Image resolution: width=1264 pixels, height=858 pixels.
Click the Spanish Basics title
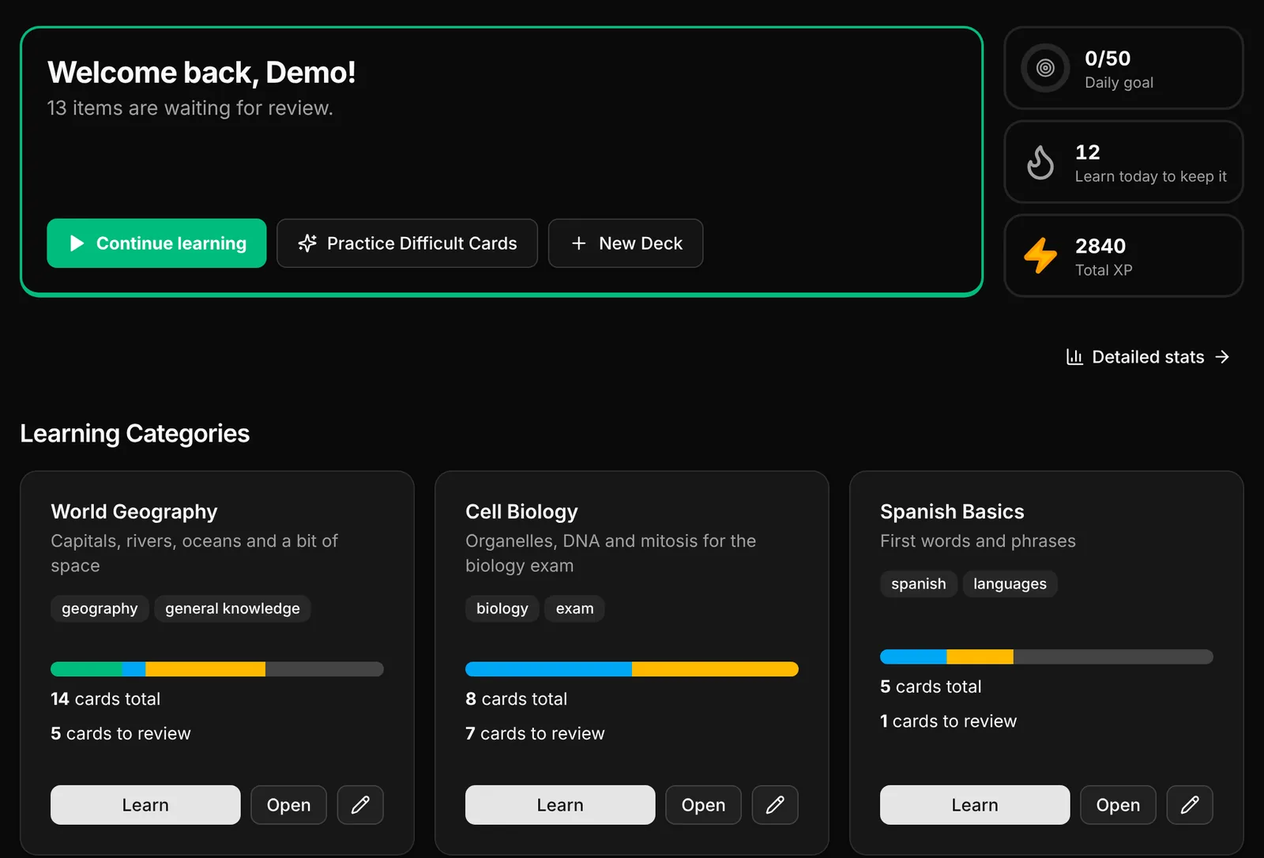[952, 512]
